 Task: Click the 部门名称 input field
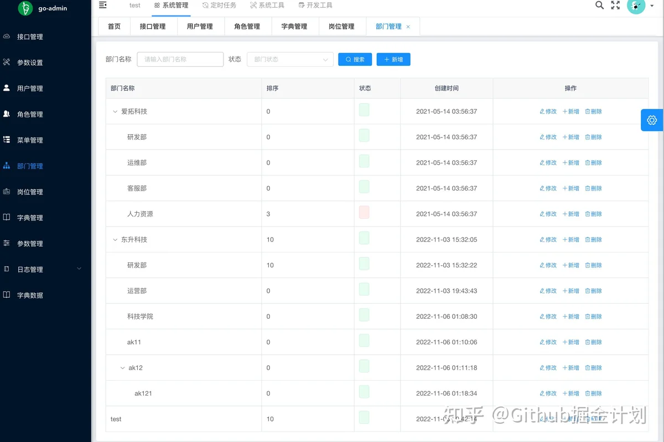click(x=180, y=59)
